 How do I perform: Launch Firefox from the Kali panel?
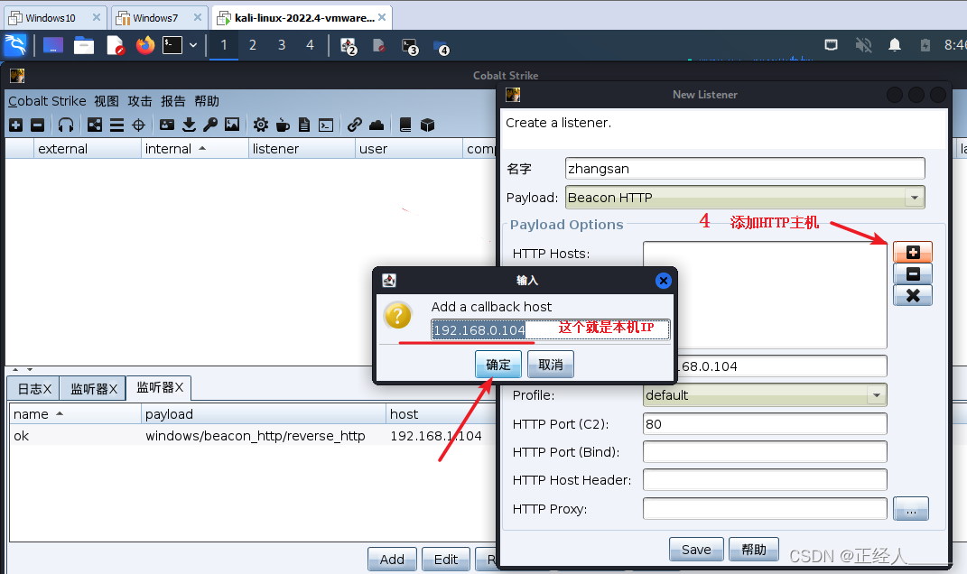145,45
